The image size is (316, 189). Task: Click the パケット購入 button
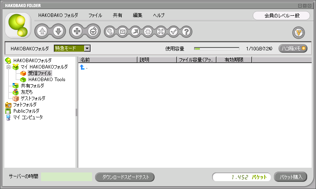[290, 177]
